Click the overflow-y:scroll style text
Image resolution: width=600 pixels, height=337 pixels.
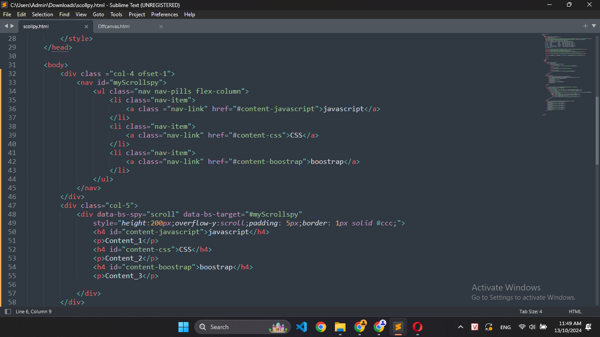pos(210,223)
